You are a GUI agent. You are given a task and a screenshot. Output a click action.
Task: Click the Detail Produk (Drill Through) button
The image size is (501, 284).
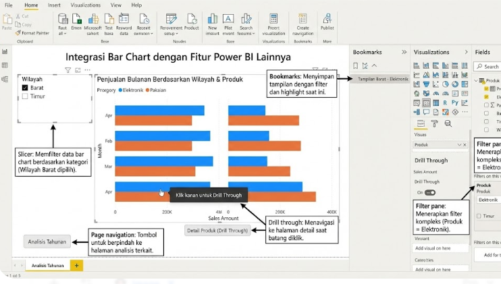[217, 231]
